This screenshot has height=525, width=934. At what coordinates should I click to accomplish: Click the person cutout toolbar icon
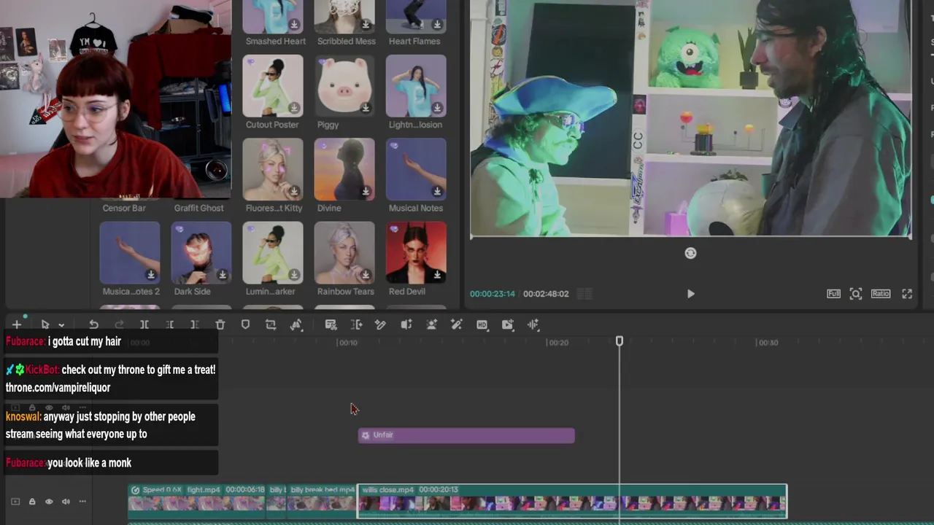tap(432, 324)
